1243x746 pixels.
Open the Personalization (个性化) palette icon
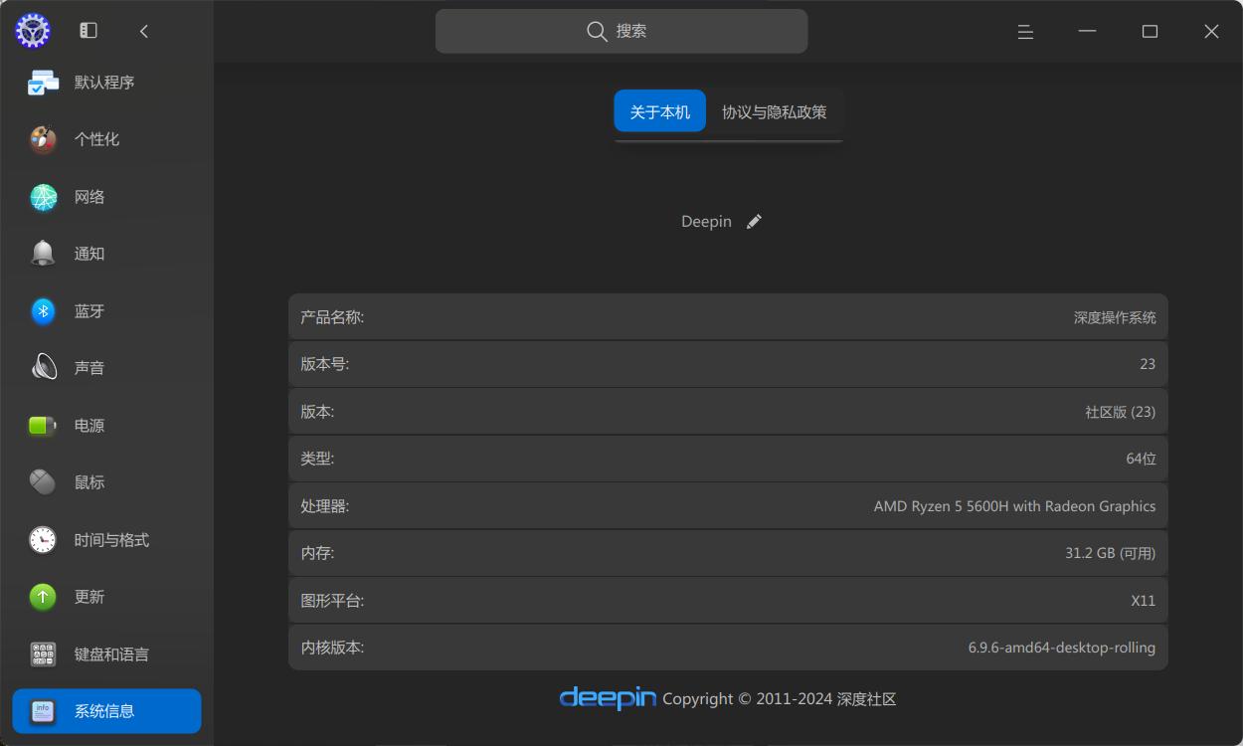coord(43,139)
